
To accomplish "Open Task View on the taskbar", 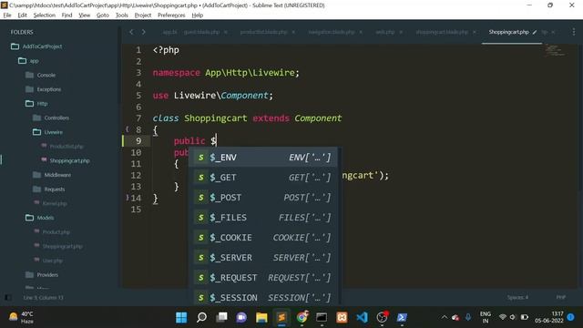I will pyautogui.click(x=222, y=317).
